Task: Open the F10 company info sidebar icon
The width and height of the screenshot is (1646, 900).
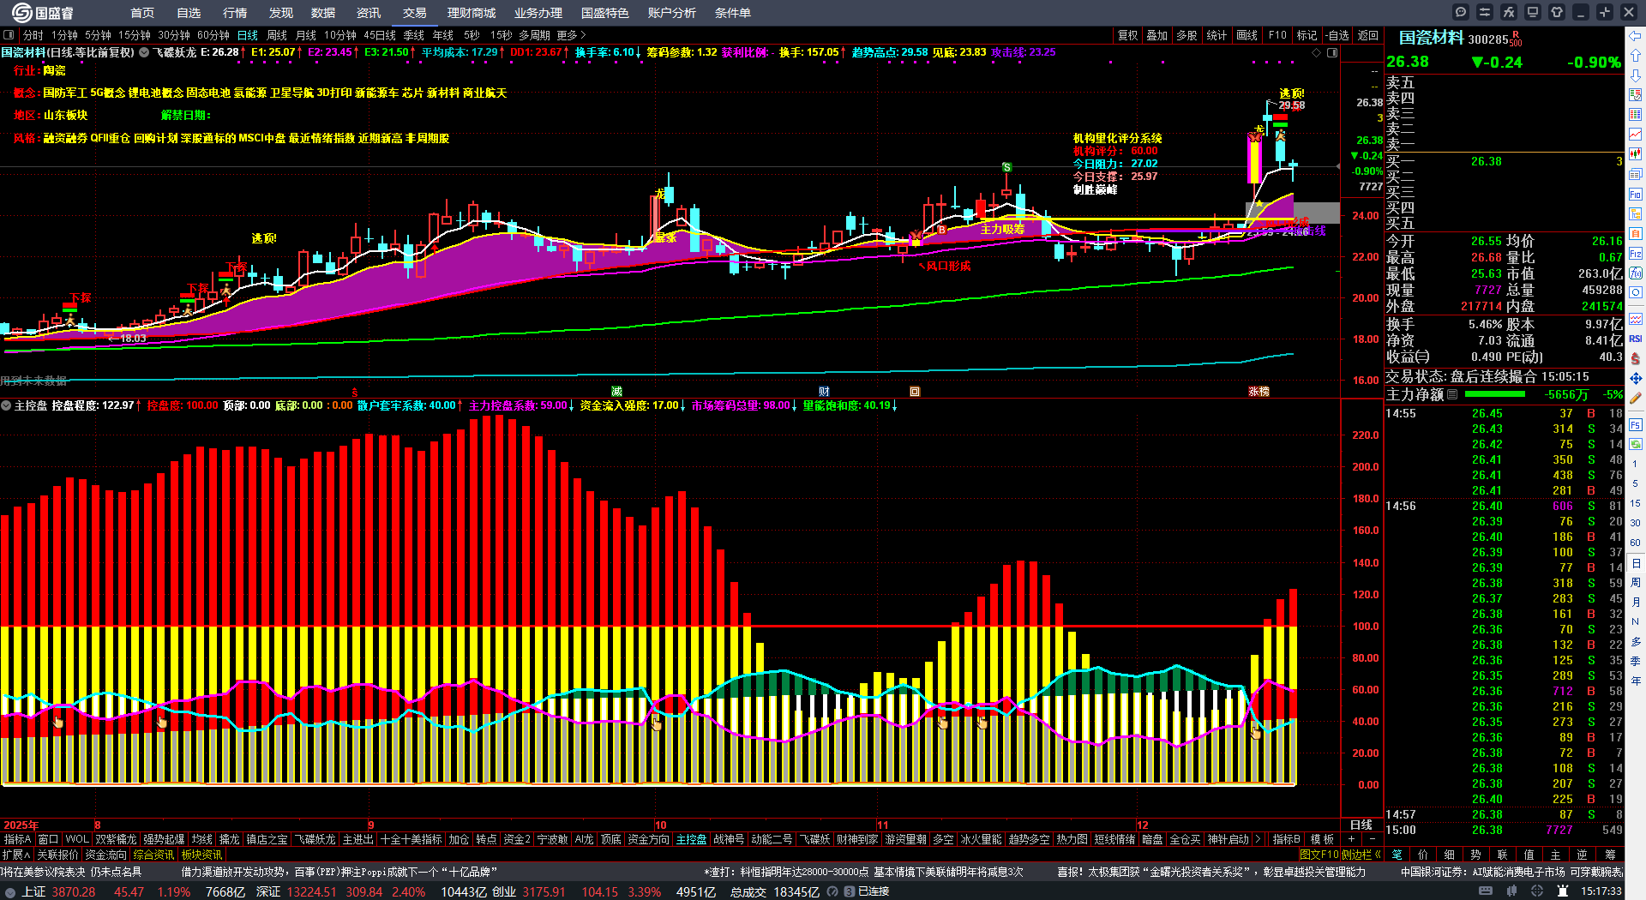Action: pyautogui.click(x=1636, y=195)
